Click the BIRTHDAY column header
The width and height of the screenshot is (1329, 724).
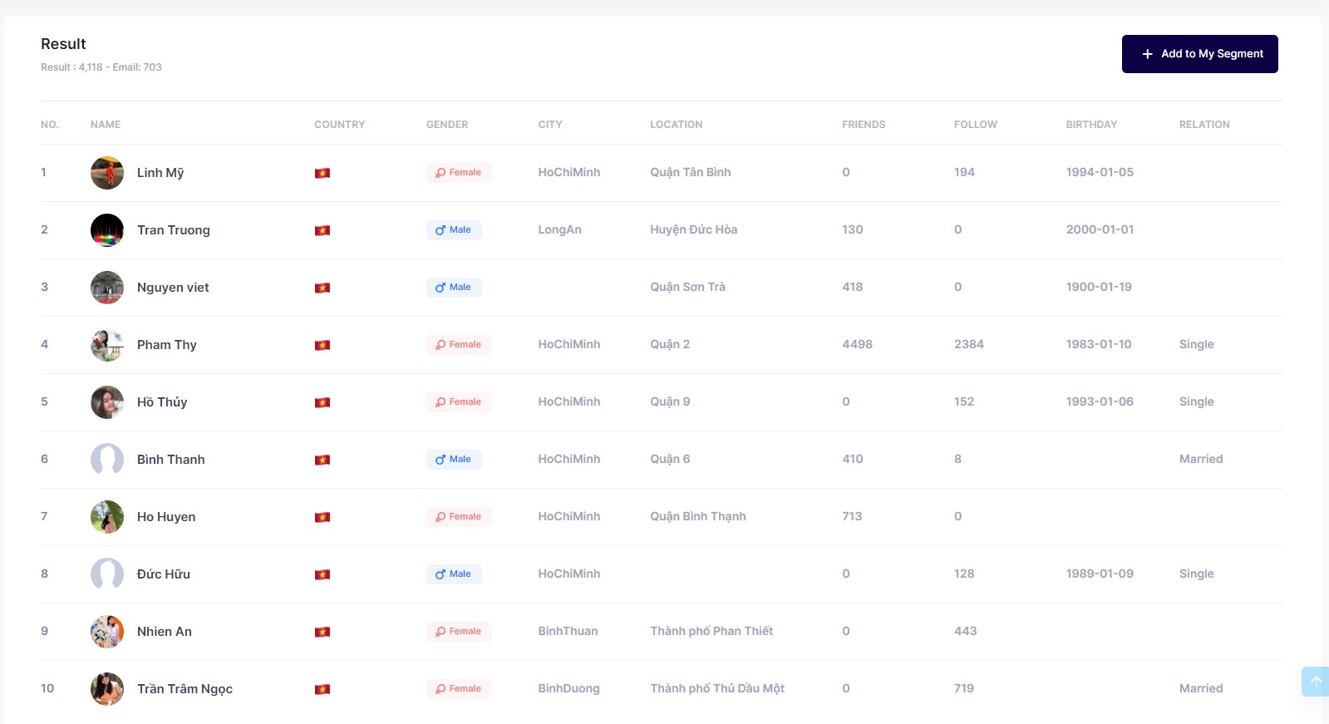(1091, 125)
